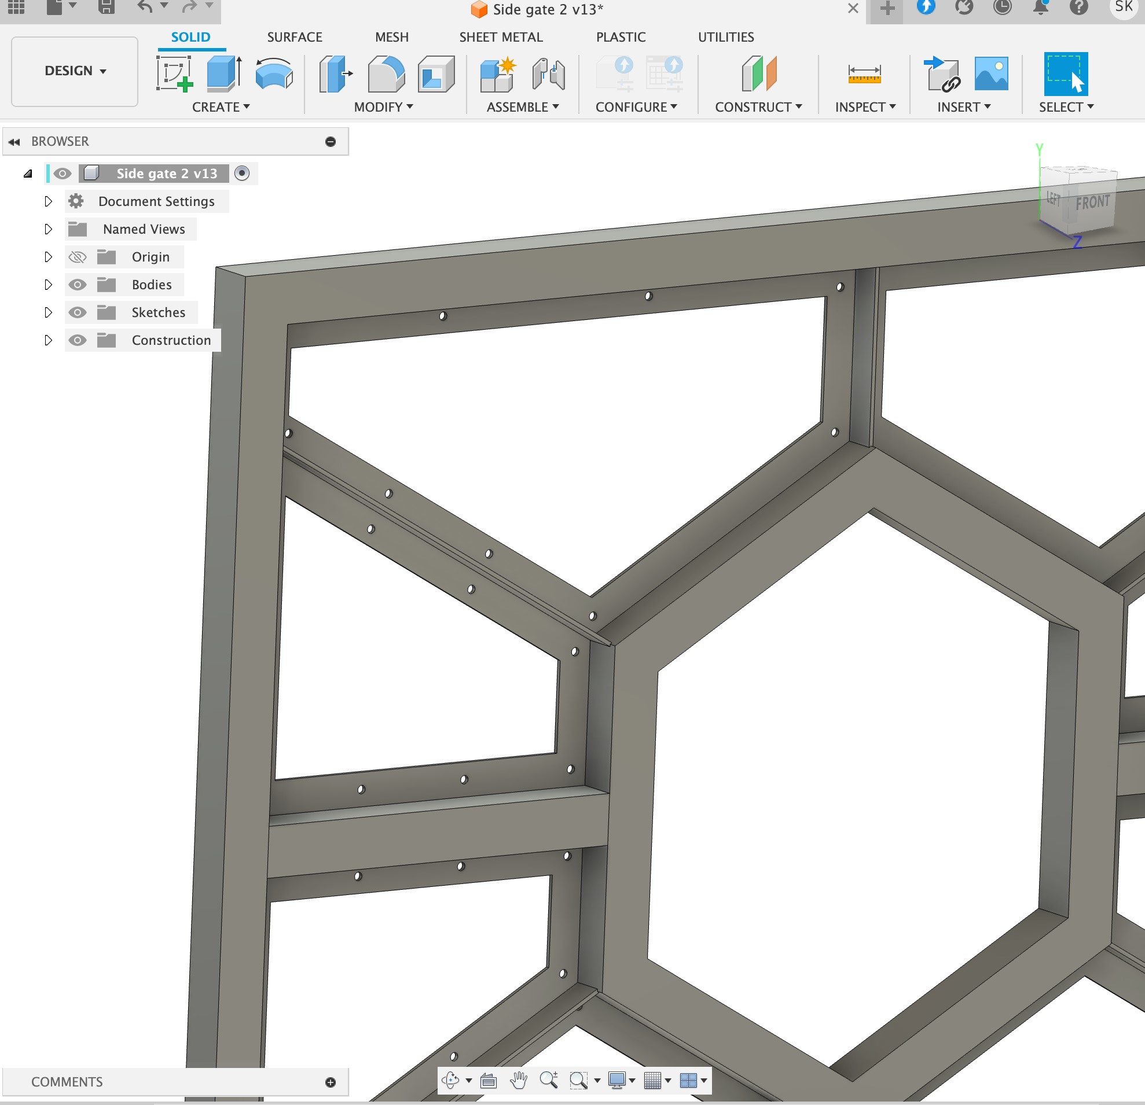Click the FRONT face of view cube
The width and height of the screenshot is (1145, 1105).
(1092, 202)
